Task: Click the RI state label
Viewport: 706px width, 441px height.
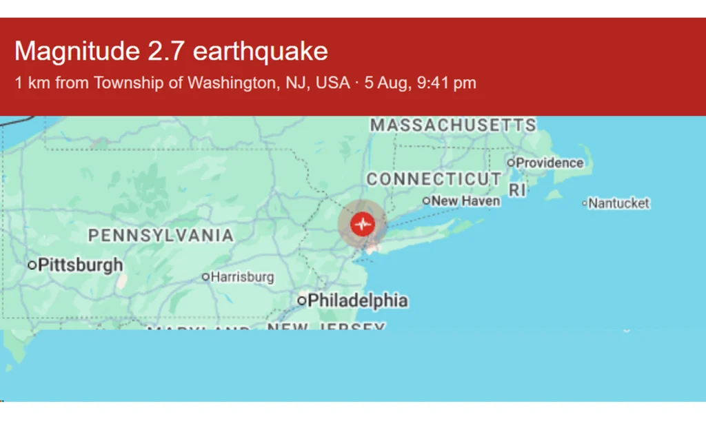Action: 517,190
